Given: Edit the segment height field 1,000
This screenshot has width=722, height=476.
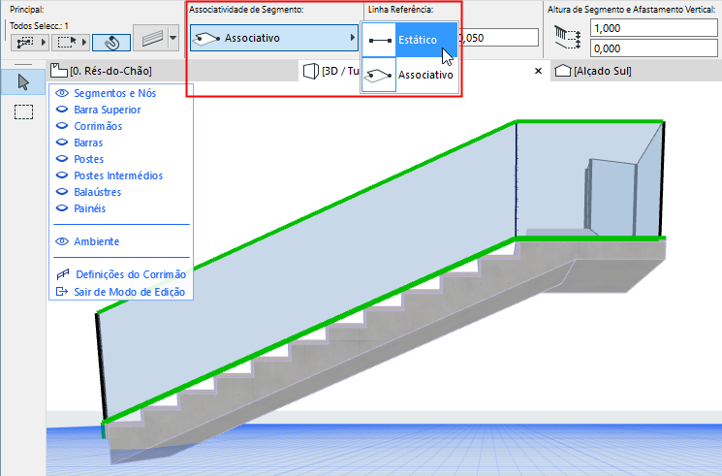Looking at the screenshot, I should pyautogui.click(x=653, y=28).
